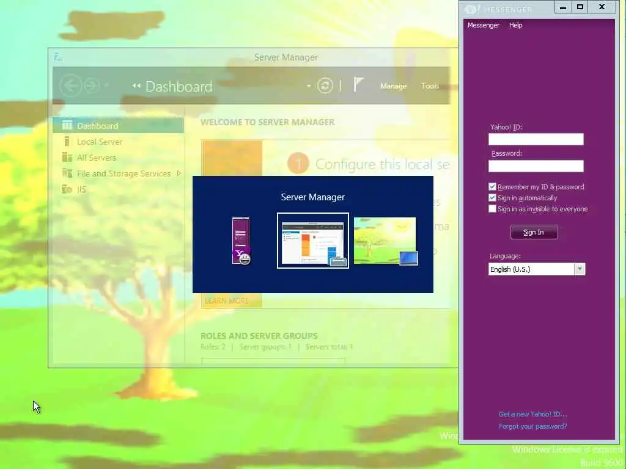Toggle Sign in automatically checkbox

tap(492, 198)
